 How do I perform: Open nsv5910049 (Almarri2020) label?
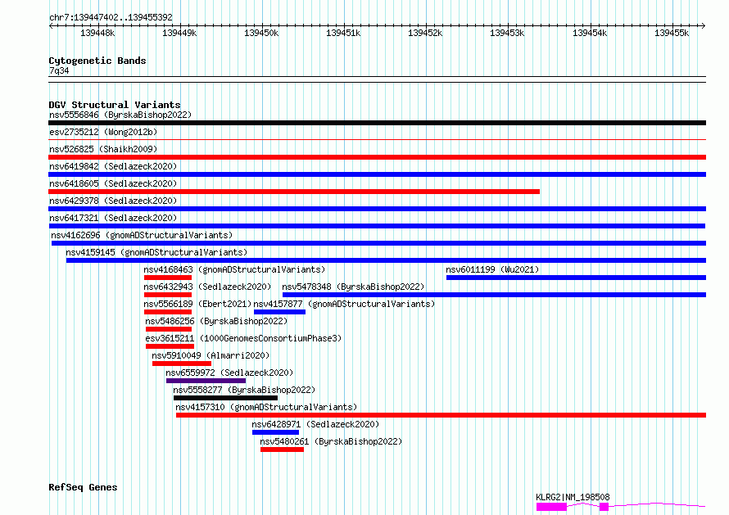211,355
